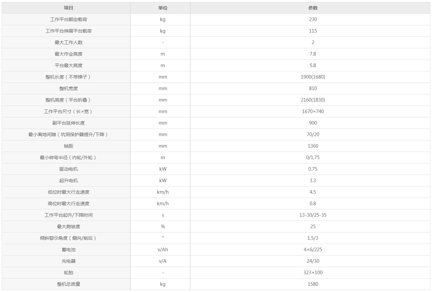Click the 230 rated load value

[x=313, y=19]
